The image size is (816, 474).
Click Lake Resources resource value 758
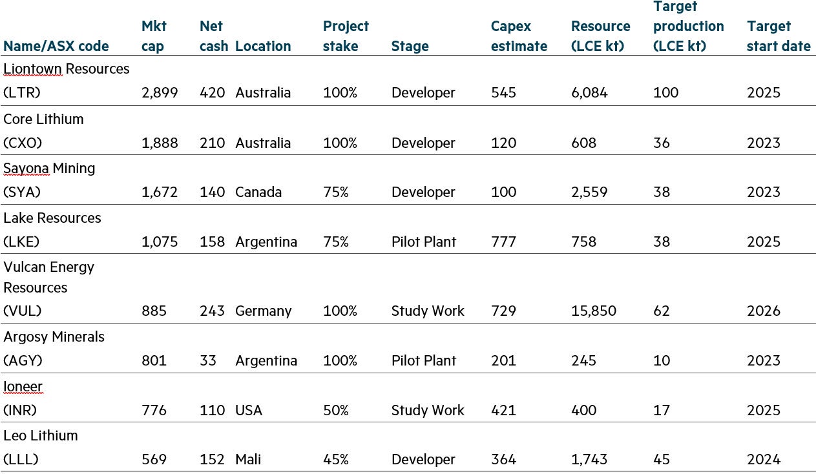(x=584, y=242)
